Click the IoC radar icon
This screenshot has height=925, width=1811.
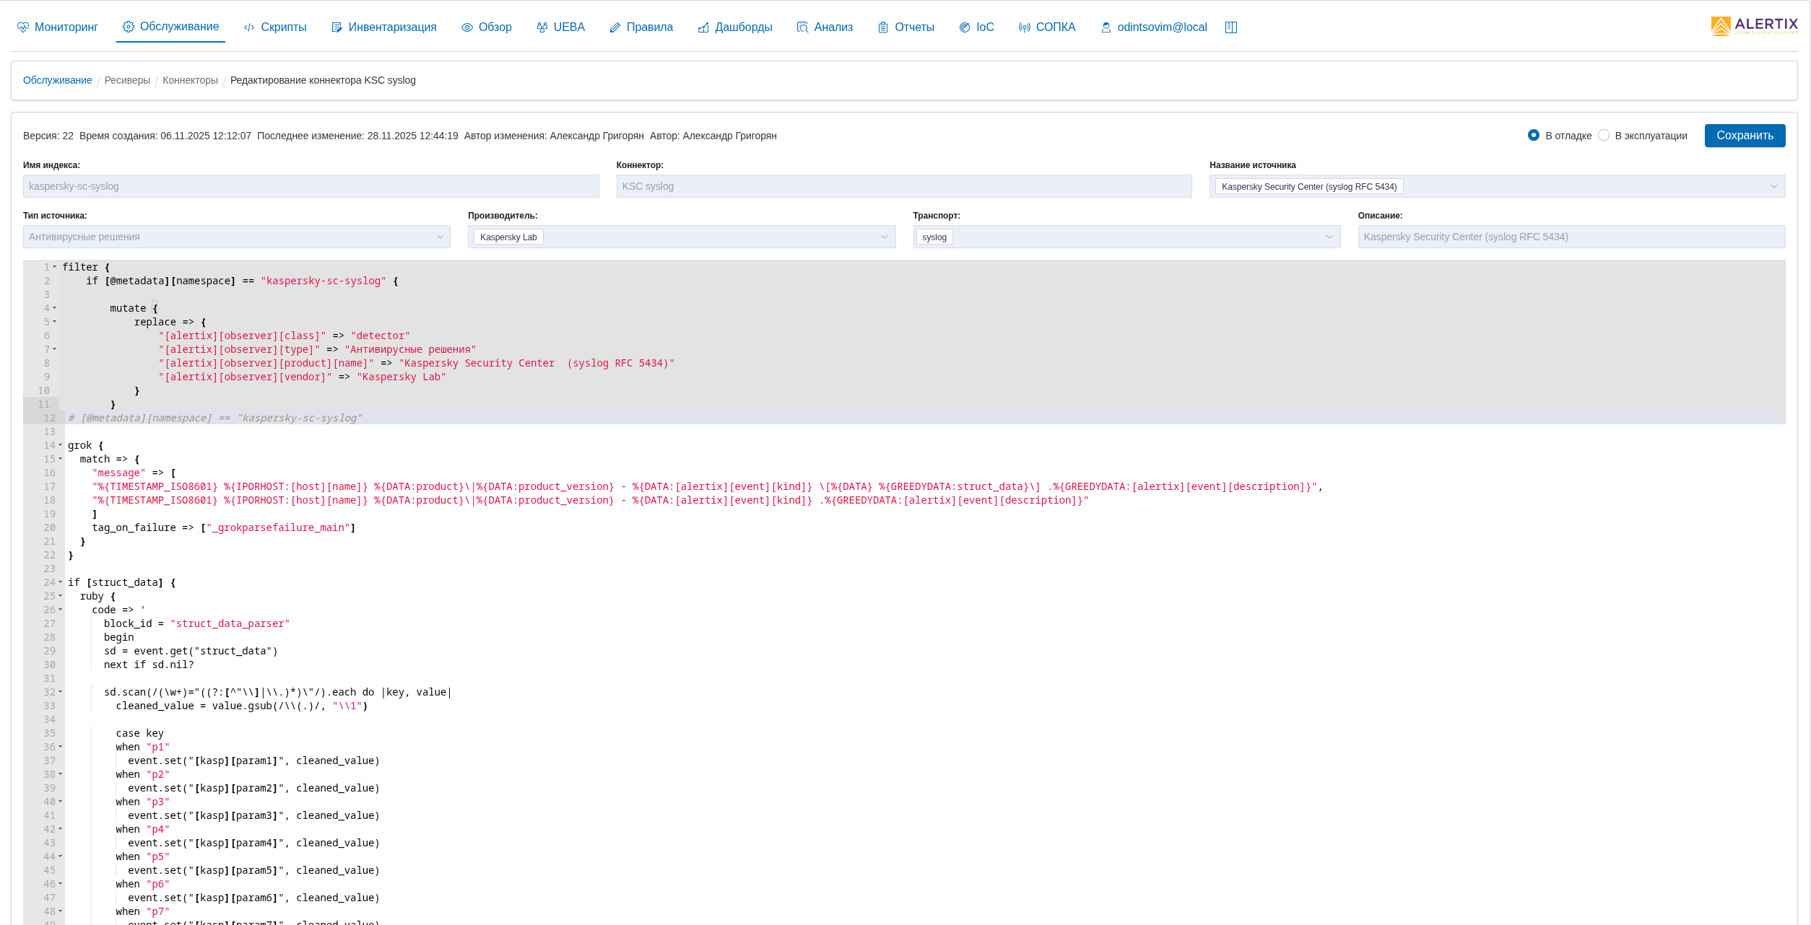pyautogui.click(x=965, y=27)
